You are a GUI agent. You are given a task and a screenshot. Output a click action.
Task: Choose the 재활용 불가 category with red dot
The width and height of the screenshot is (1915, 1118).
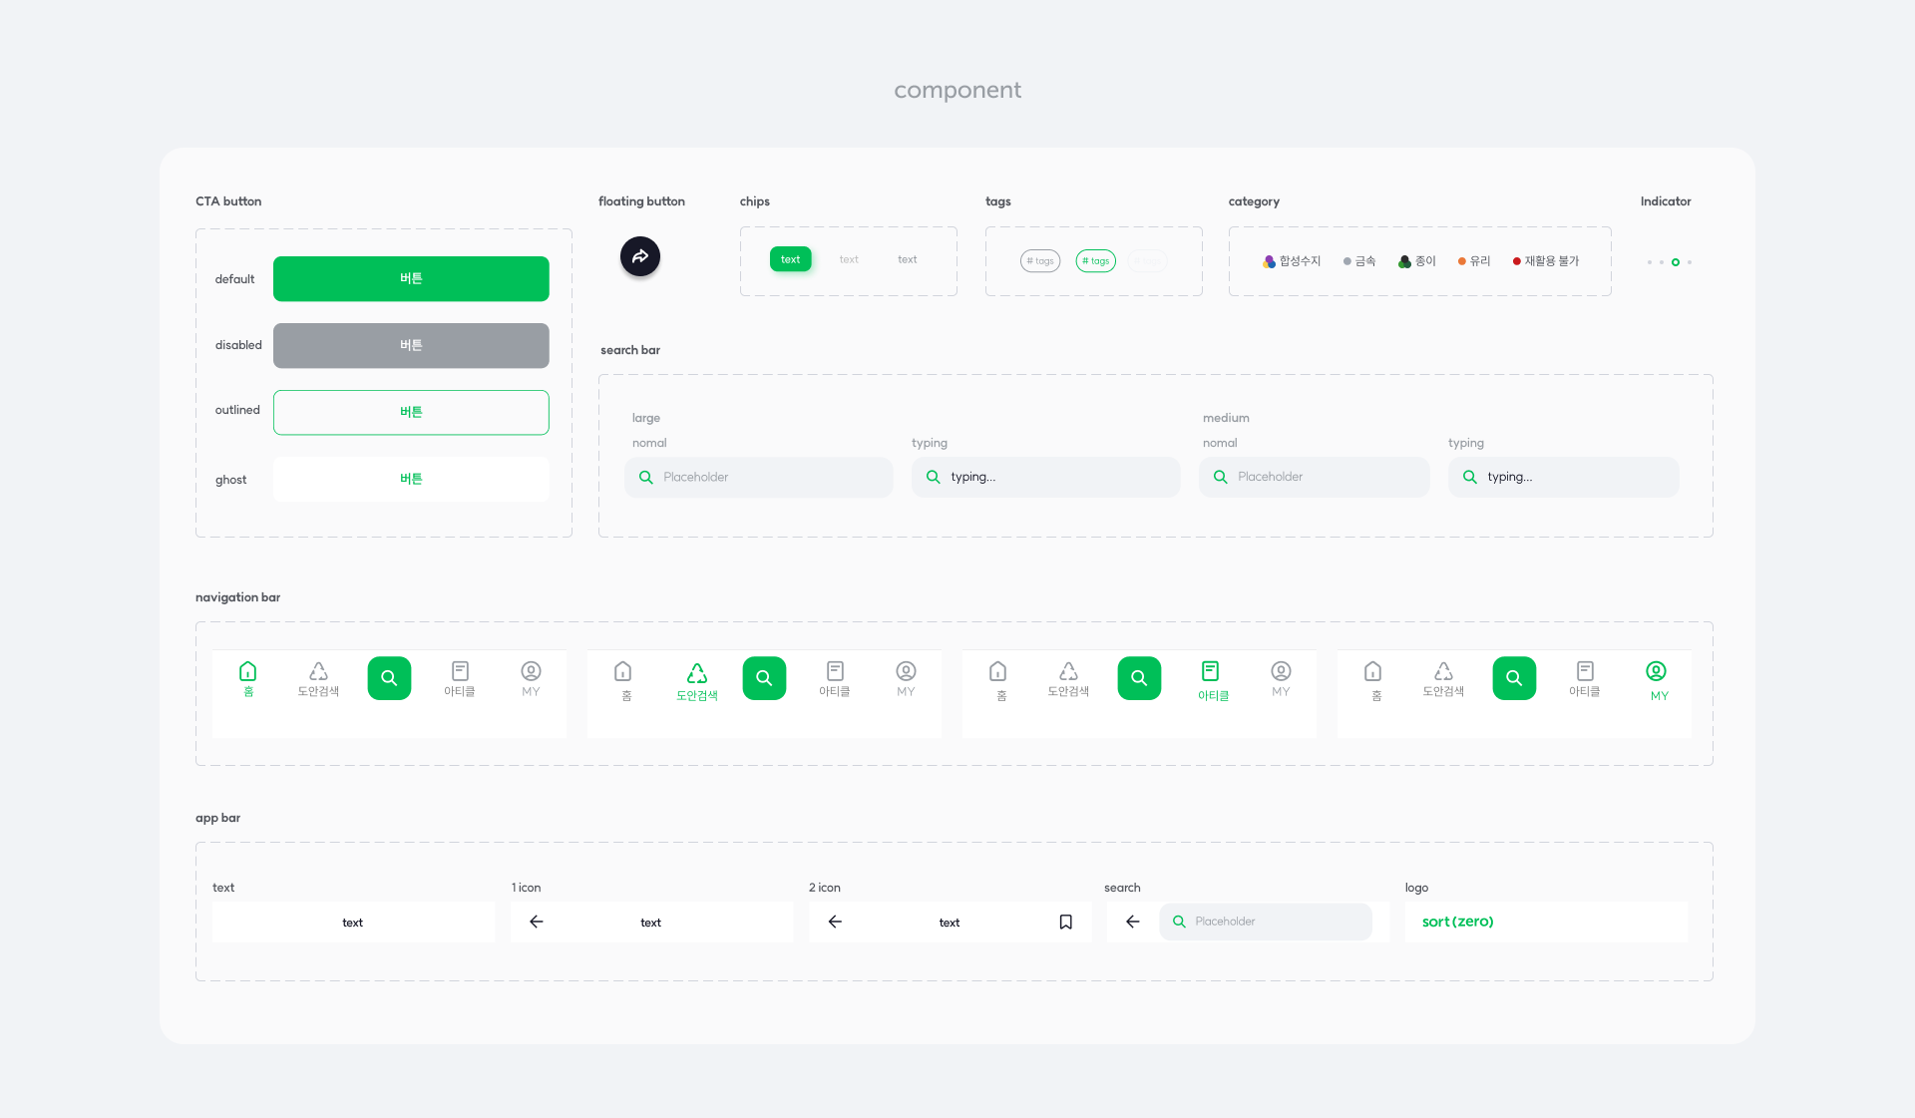click(x=1546, y=261)
